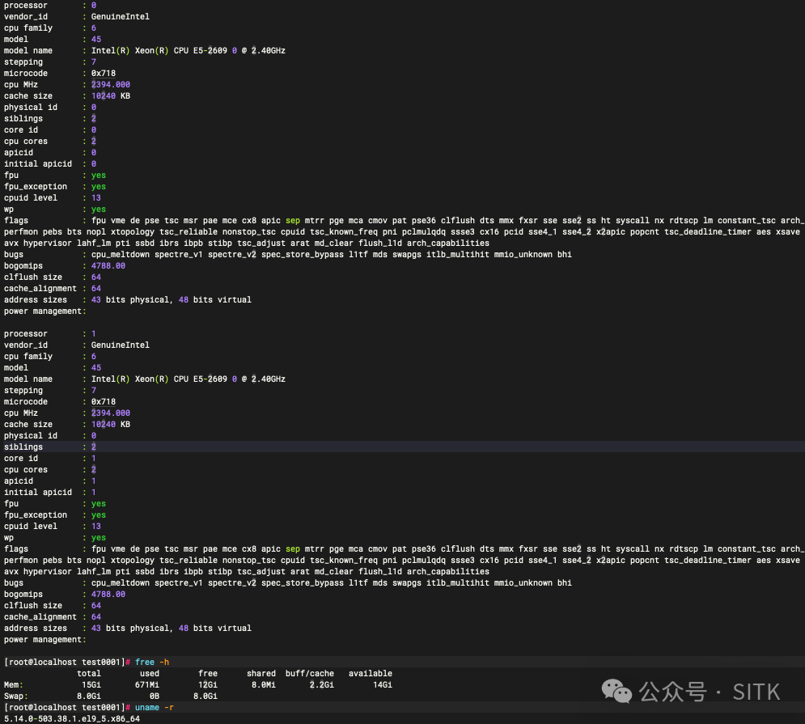Image resolution: width=805 pixels, height=724 pixels.
Task: Click 'hypervisor' flag in processor 0 block
Action: 47,243
